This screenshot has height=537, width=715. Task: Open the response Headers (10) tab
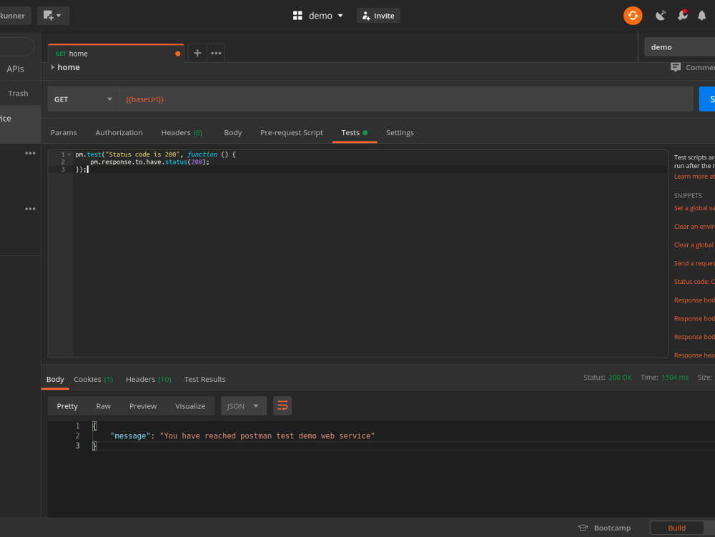tap(149, 379)
